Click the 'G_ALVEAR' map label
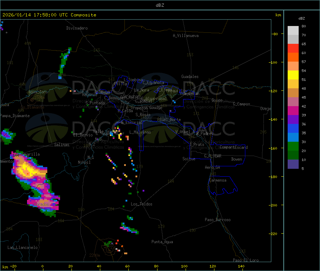Screen dimensions: 320x271 click(x=213, y=156)
